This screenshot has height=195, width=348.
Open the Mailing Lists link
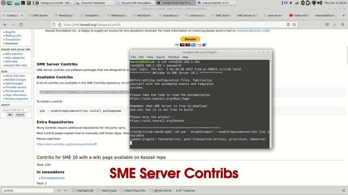click(13, 36)
